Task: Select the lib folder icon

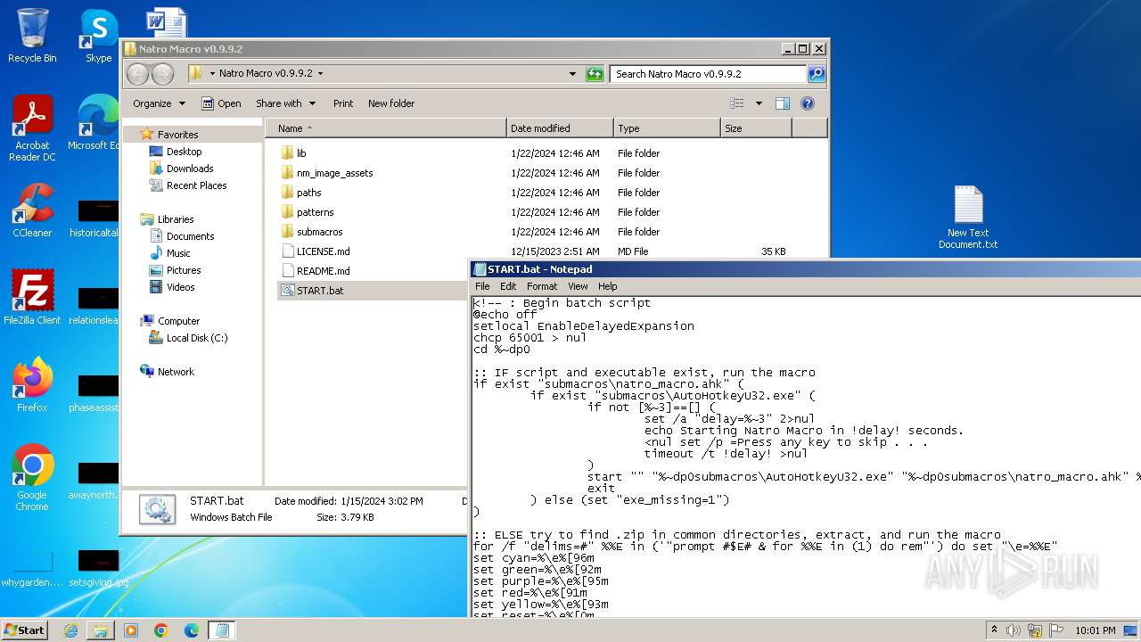Action: point(287,153)
